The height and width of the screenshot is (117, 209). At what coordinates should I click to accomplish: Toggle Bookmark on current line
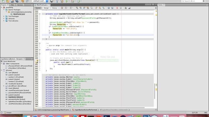pos(104,8)
